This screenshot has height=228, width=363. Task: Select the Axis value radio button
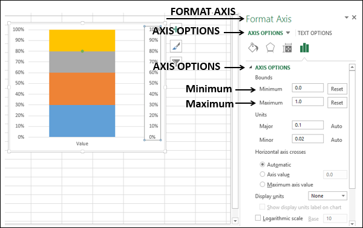point(263,174)
